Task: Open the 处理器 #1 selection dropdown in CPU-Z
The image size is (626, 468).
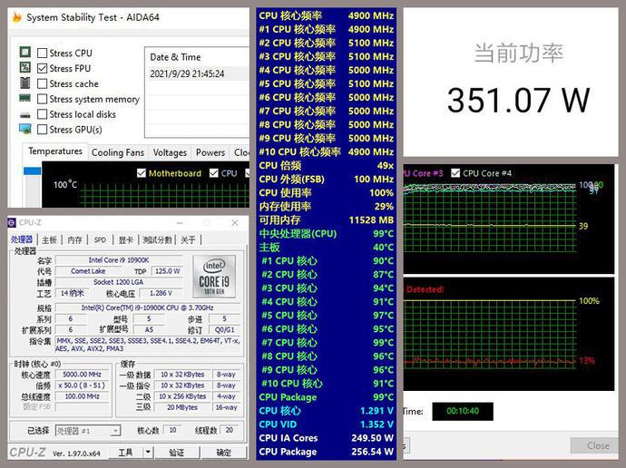Action: pos(115,431)
